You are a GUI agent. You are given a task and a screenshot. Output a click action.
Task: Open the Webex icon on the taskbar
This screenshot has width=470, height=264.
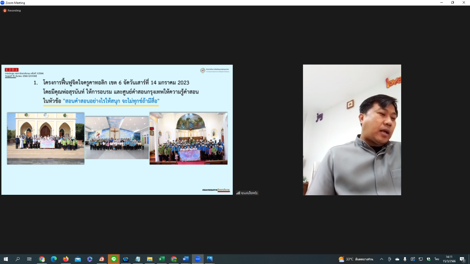click(126, 259)
